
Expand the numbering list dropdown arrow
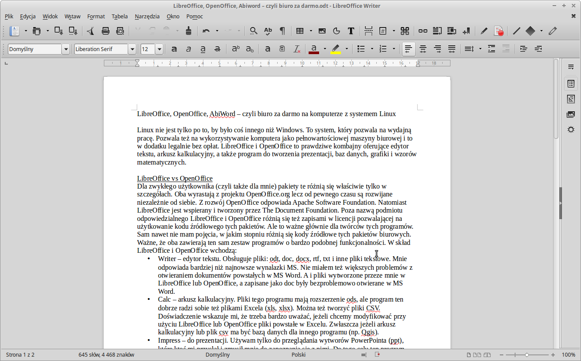pyautogui.click(x=394, y=49)
